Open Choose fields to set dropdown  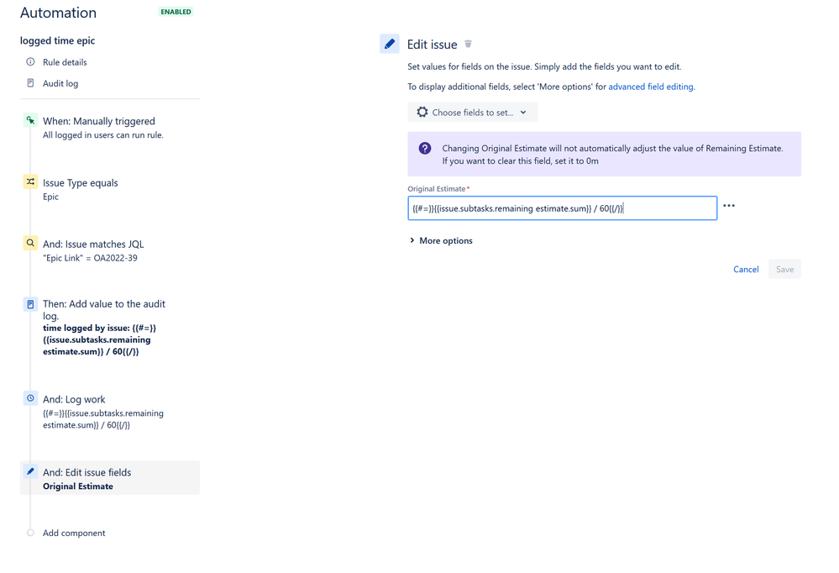pyautogui.click(x=473, y=113)
